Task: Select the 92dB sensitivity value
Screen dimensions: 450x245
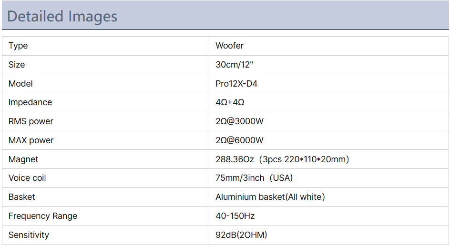Action: point(241,235)
